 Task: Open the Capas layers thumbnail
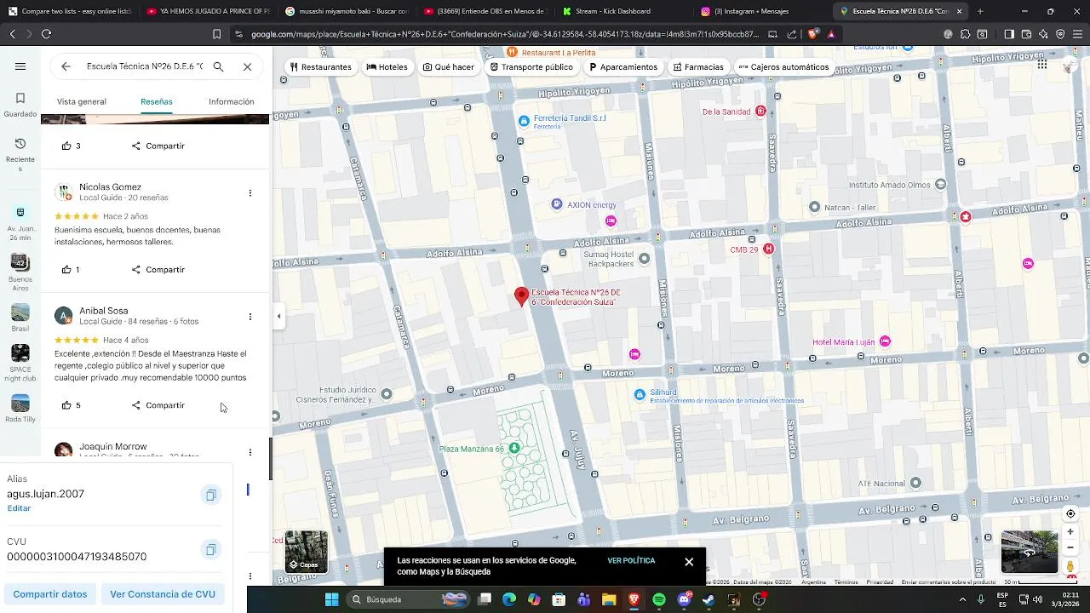click(307, 552)
